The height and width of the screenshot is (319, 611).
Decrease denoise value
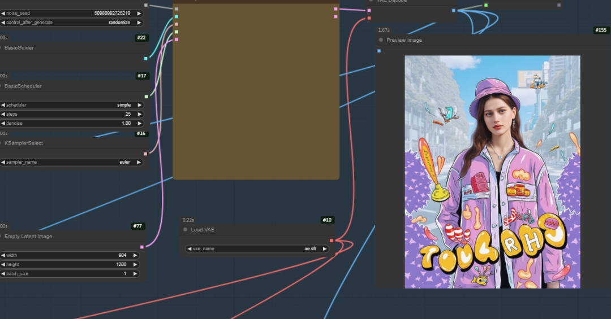click(3, 123)
